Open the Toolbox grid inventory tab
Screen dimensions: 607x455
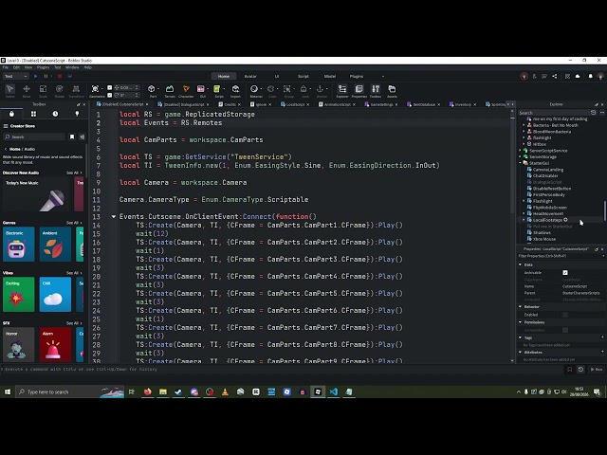click(x=33, y=114)
